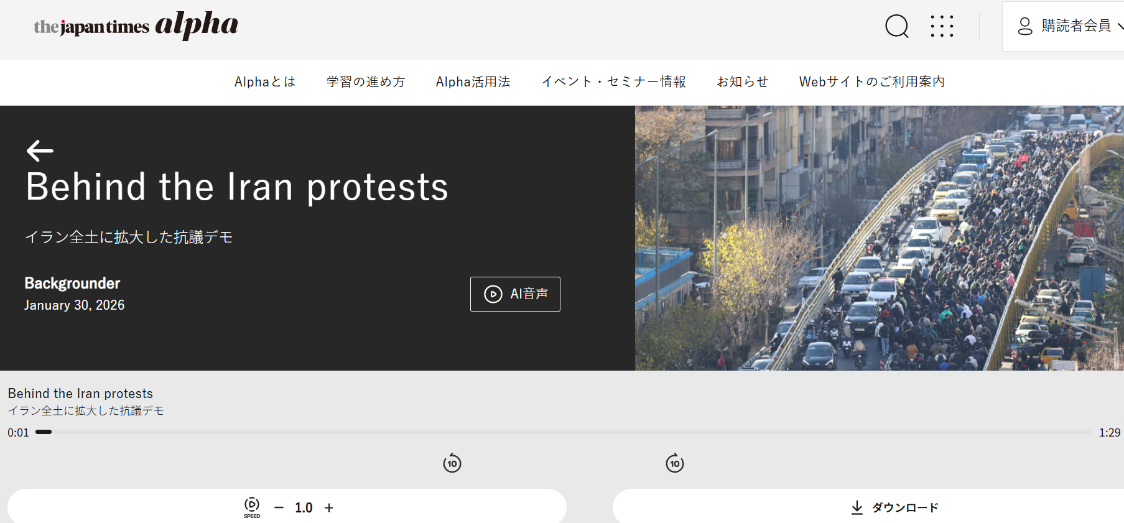Play the AI音声 audio button
Viewport: 1124px width, 523px height.
tap(515, 294)
